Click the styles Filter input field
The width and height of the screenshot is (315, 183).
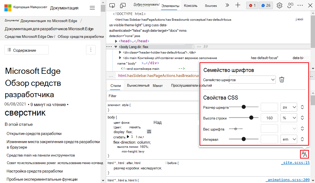point(131,96)
